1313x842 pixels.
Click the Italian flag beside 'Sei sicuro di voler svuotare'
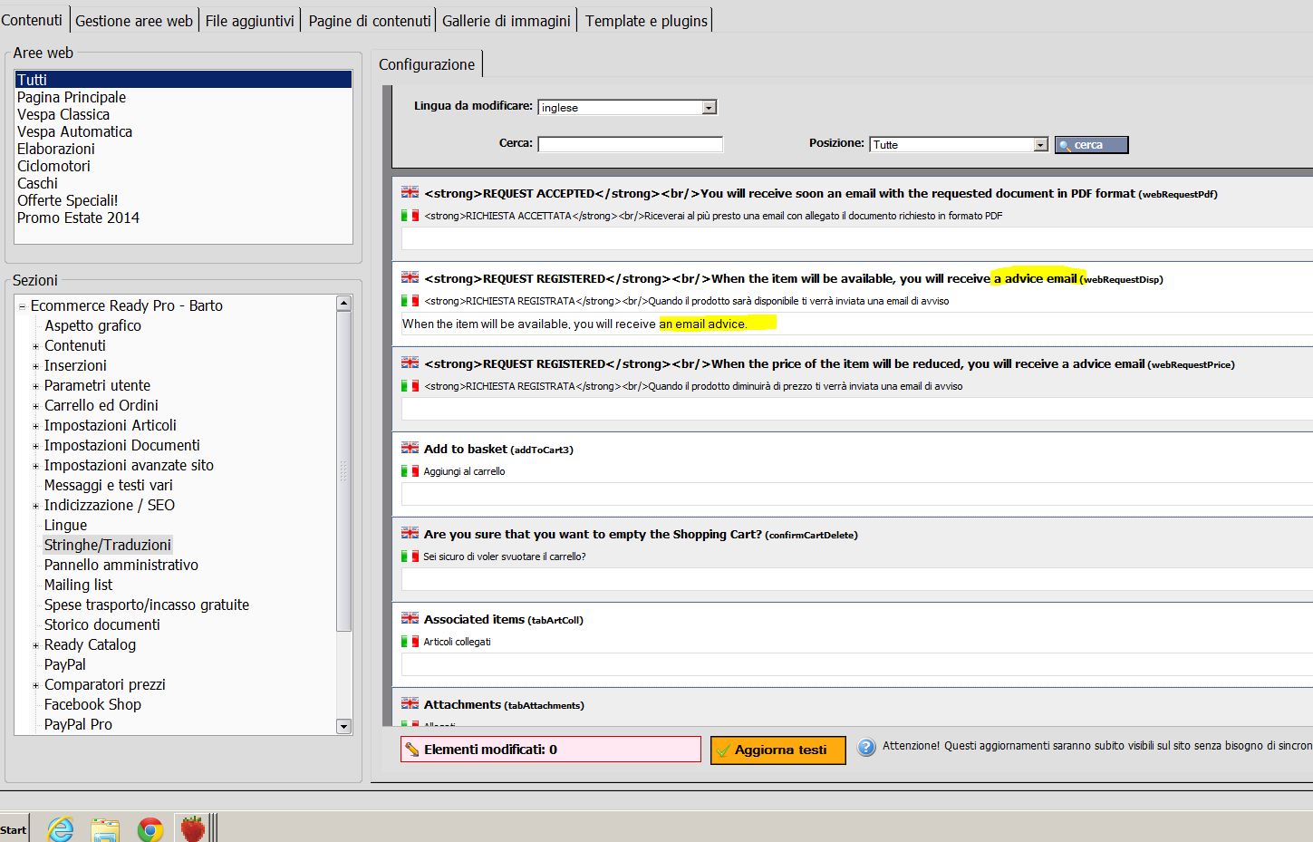pyautogui.click(x=410, y=556)
